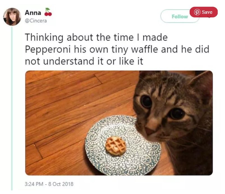
Task: Open the display name Anna
Action: point(33,13)
